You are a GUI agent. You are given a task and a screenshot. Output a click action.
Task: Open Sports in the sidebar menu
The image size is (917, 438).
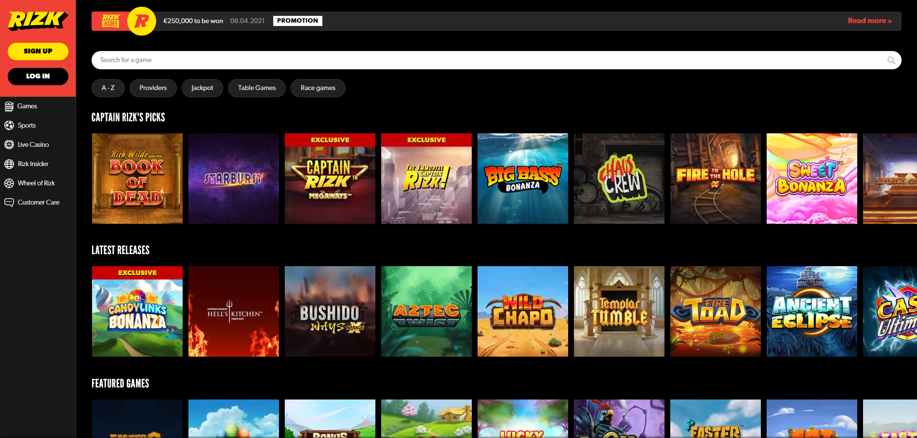point(27,126)
